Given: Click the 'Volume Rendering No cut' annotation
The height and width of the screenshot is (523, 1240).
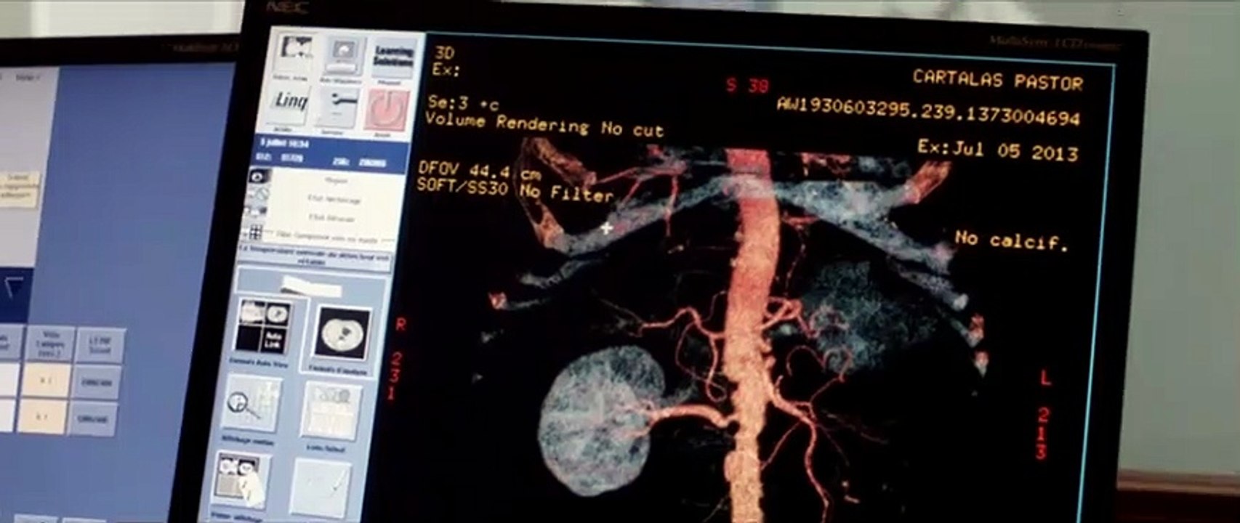Looking at the screenshot, I should 544,126.
